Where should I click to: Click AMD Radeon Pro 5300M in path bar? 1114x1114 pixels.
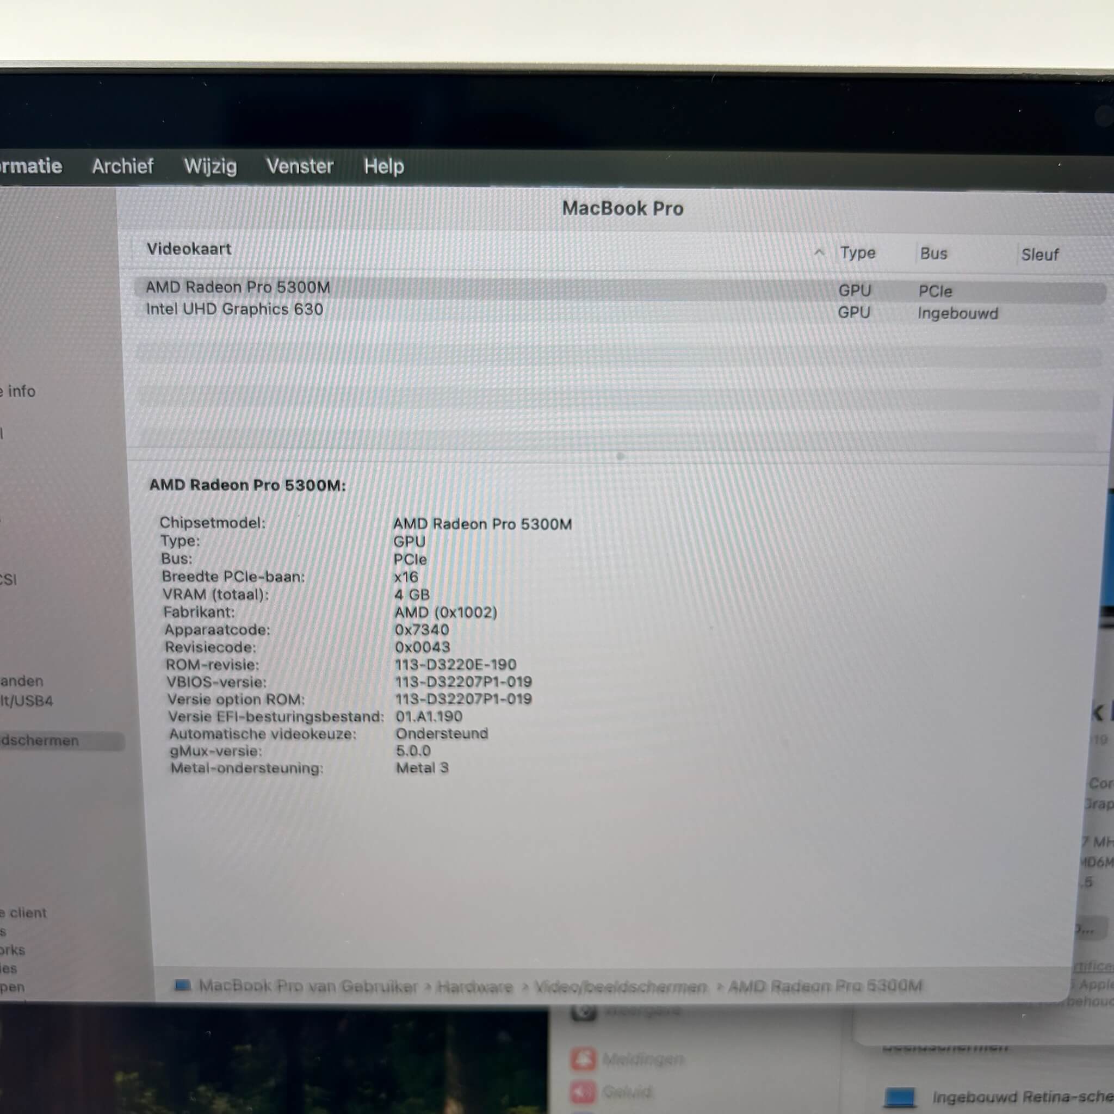pyautogui.click(x=825, y=986)
